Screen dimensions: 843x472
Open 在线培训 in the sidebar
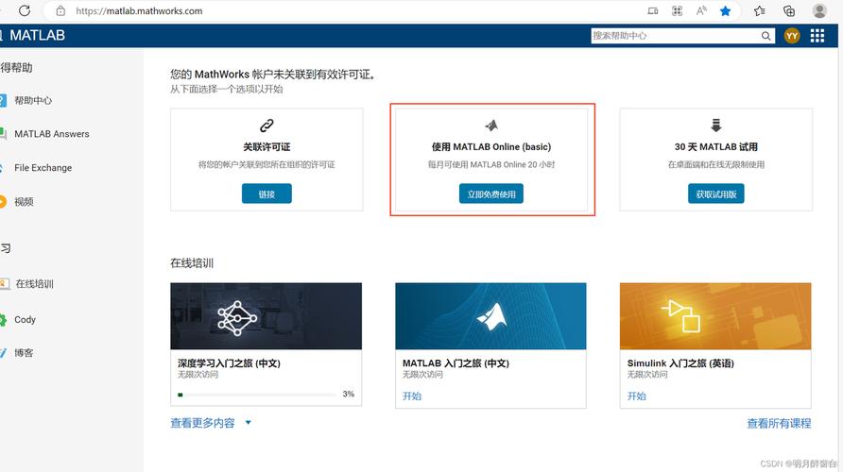click(34, 283)
